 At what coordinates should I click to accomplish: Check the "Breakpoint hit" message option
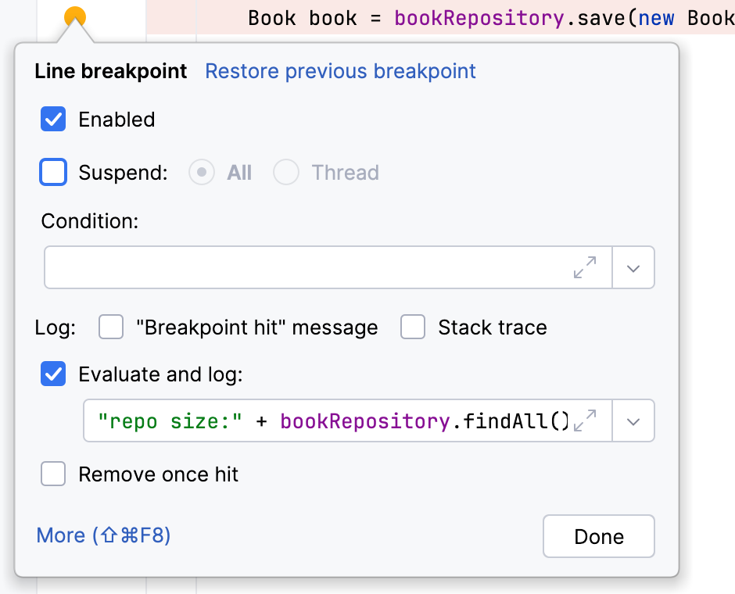pyautogui.click(x=111, y=327)
